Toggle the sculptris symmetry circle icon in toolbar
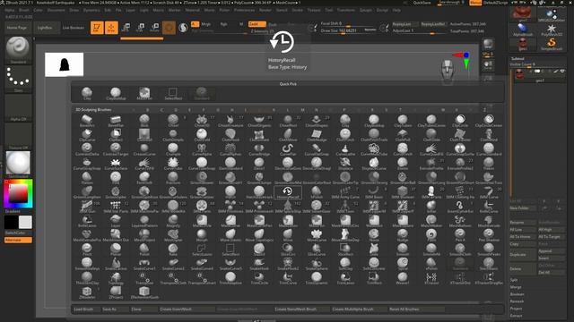Image resolution: width=574 pixels, height=322 pixels. click(x=183, y=28)
